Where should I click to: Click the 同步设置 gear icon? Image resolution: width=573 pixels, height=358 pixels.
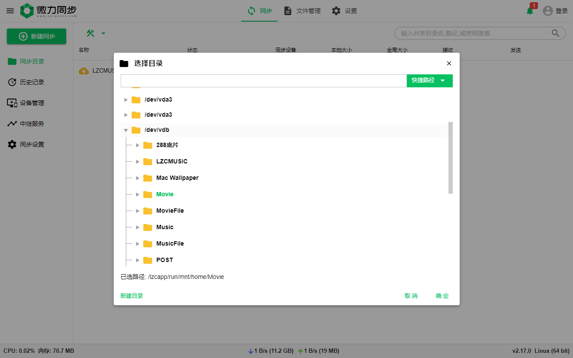[x=12, y=144]
